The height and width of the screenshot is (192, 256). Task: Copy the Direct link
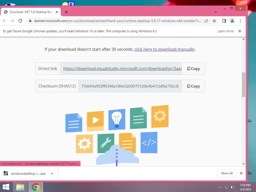pos(193,68)
